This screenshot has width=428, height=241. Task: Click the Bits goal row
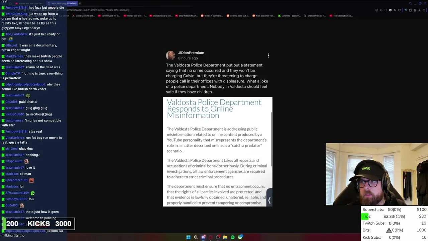pyautogui.click(x=395, y=230)
